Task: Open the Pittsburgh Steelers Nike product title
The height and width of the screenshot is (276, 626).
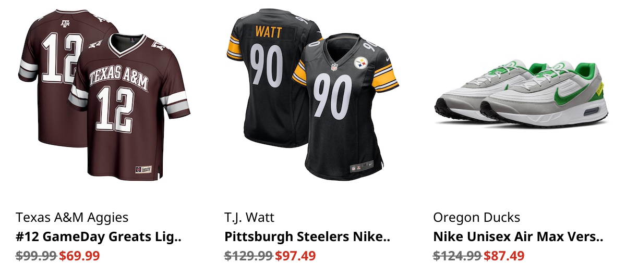Action: click(x=307, y=237)
